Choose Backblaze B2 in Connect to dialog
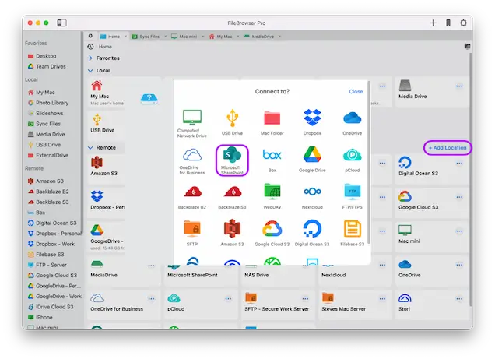The width and height of the screenshot is (495, 359). (x=192, y=197)
